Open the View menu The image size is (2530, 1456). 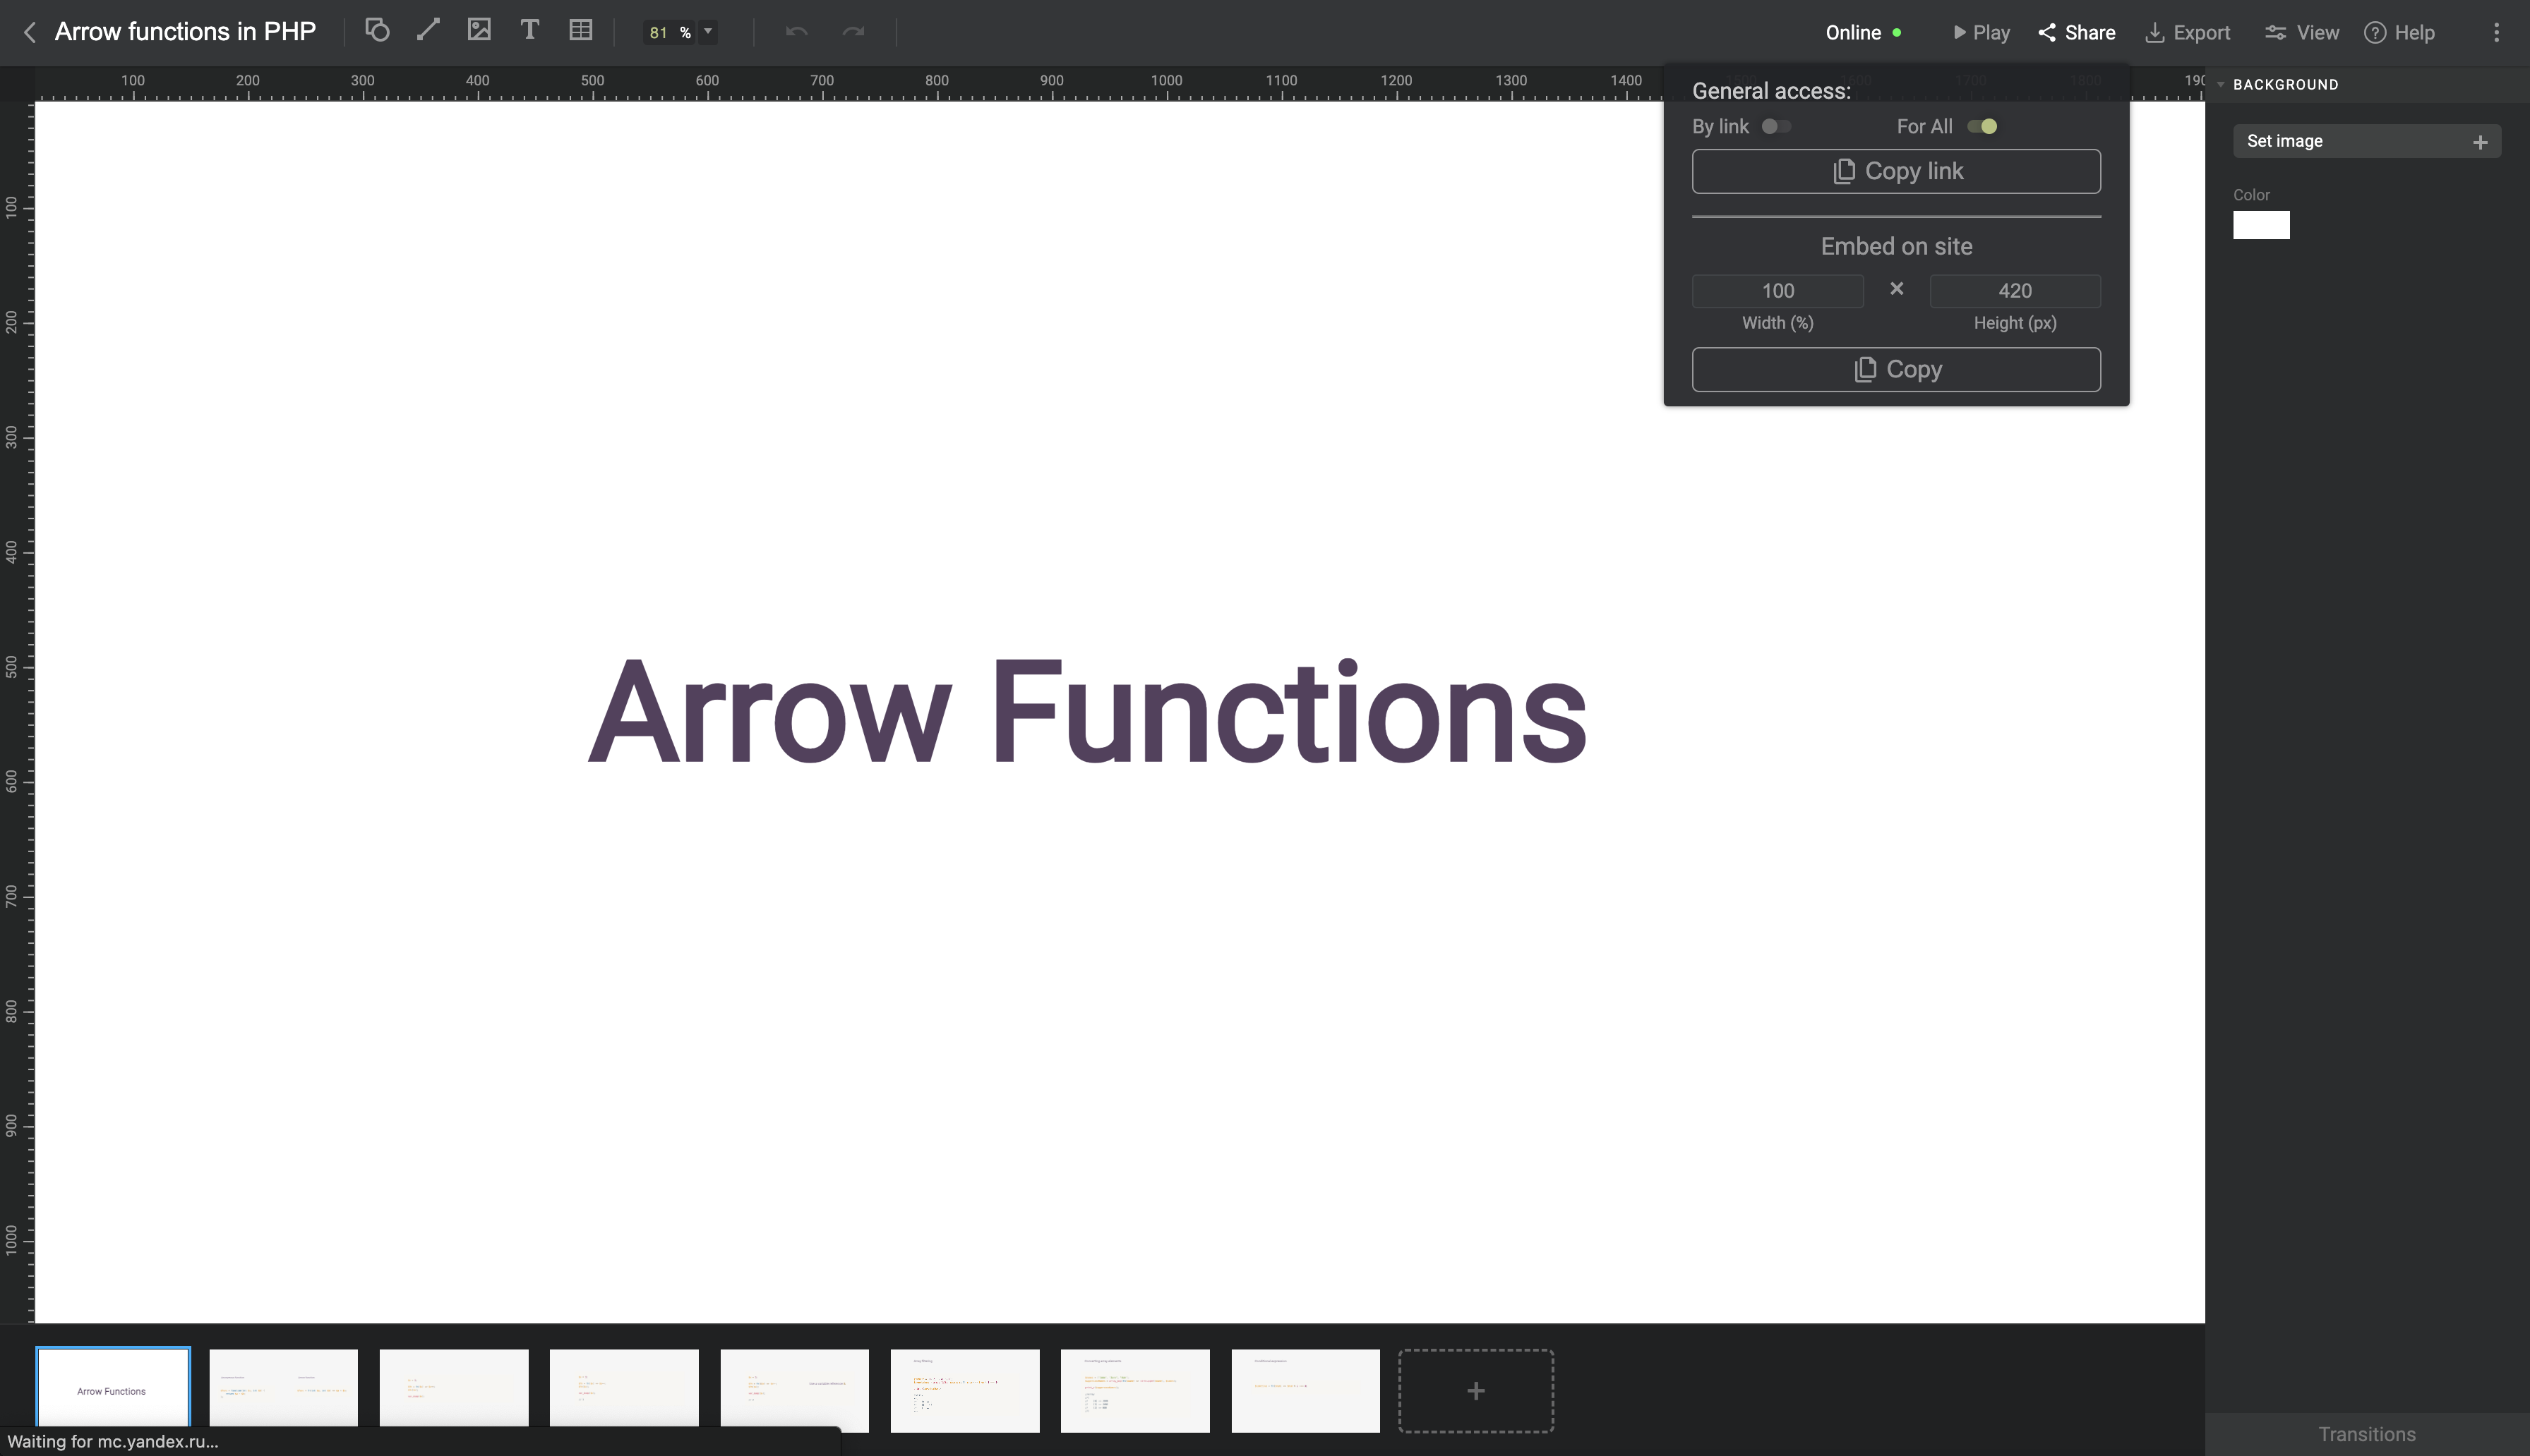2302,33
